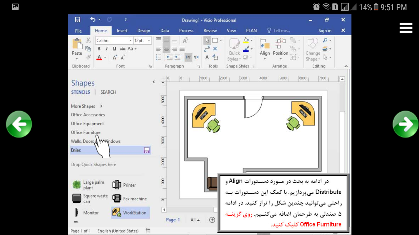Screen dimensions: 419x235
Task: Open Customize Quick Access Toolbar dropdown
Action: tap(126, 20)
